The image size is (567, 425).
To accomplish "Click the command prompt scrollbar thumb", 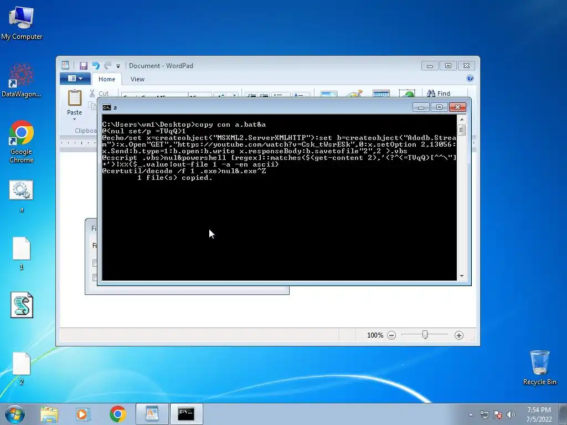I will [x=462, y=129].
